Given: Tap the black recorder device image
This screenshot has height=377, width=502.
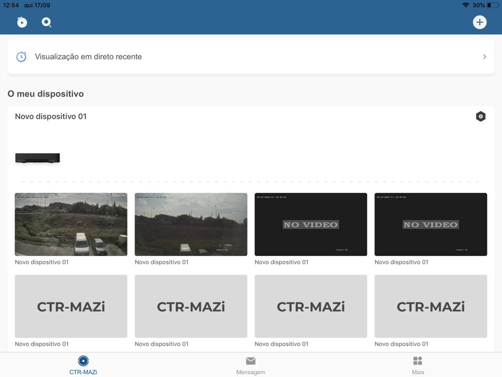Looking at the screenshot, I should [x=38, y=158].
